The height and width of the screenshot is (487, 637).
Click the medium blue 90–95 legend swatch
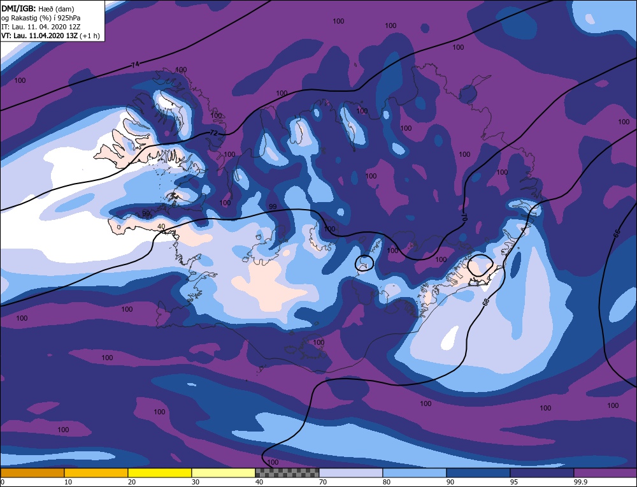coord(478,473)
